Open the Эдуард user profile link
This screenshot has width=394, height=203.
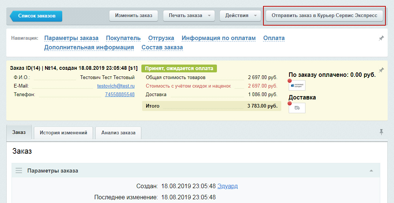[x=227, y=186]
